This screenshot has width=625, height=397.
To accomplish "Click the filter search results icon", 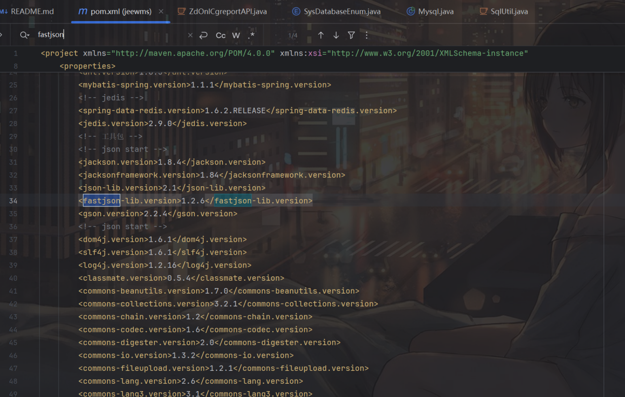I will pos(351,35).
